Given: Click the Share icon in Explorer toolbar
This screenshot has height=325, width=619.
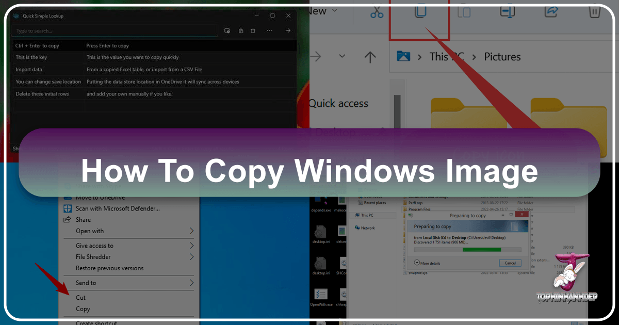Looking at the screenshot, I should click(x=551, y=11).
